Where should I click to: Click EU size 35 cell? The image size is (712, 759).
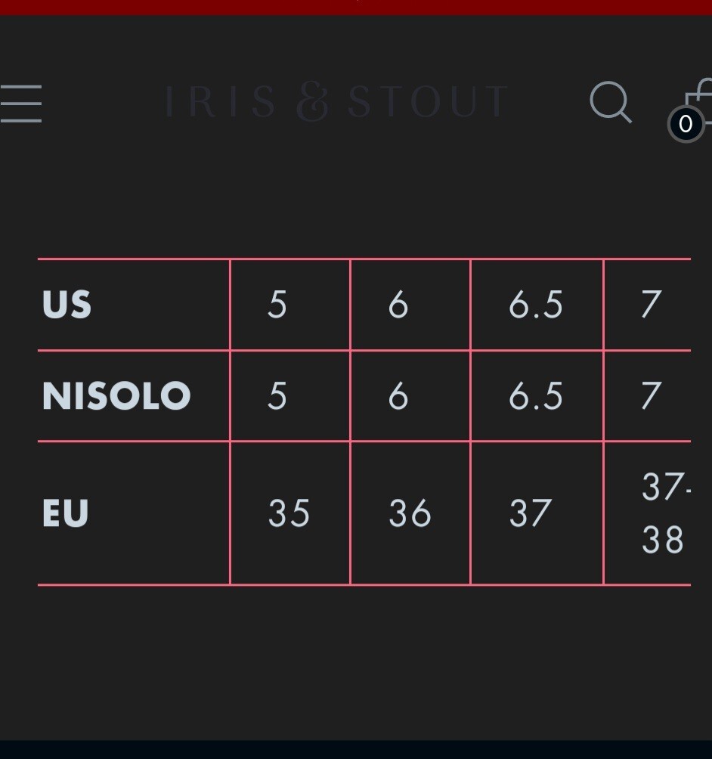(290, 513)
